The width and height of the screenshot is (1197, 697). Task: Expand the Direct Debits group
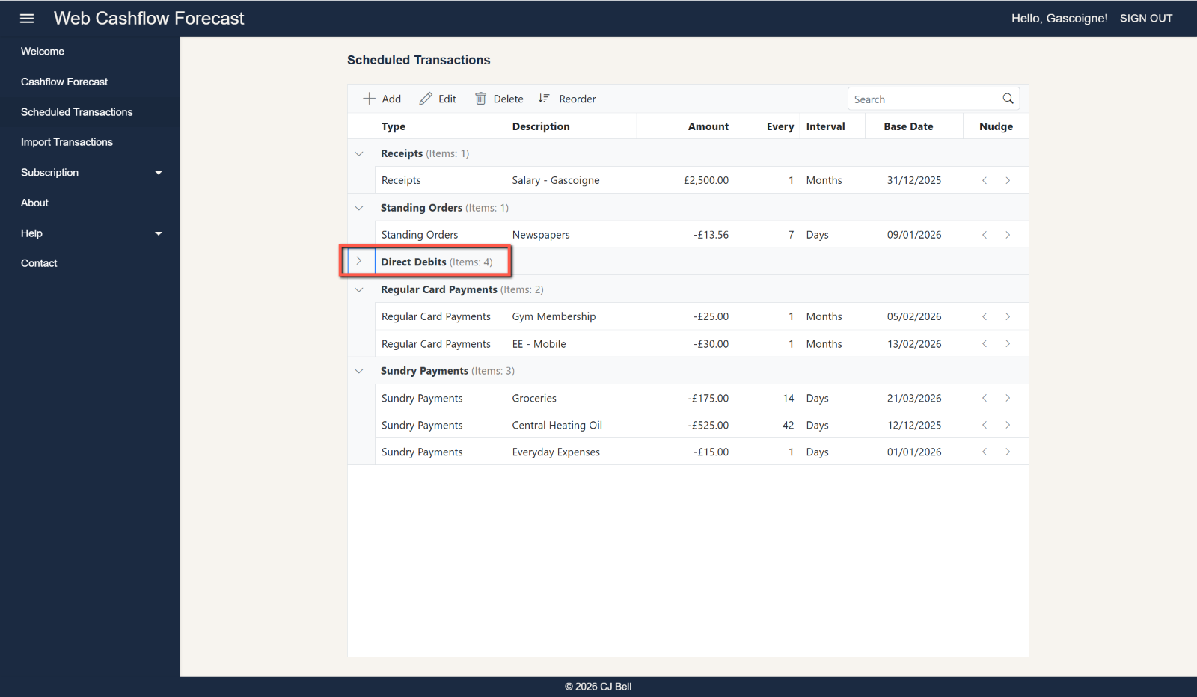359,262
